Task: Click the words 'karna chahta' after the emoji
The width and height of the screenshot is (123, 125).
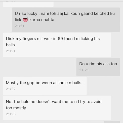Action: point(42,20)
